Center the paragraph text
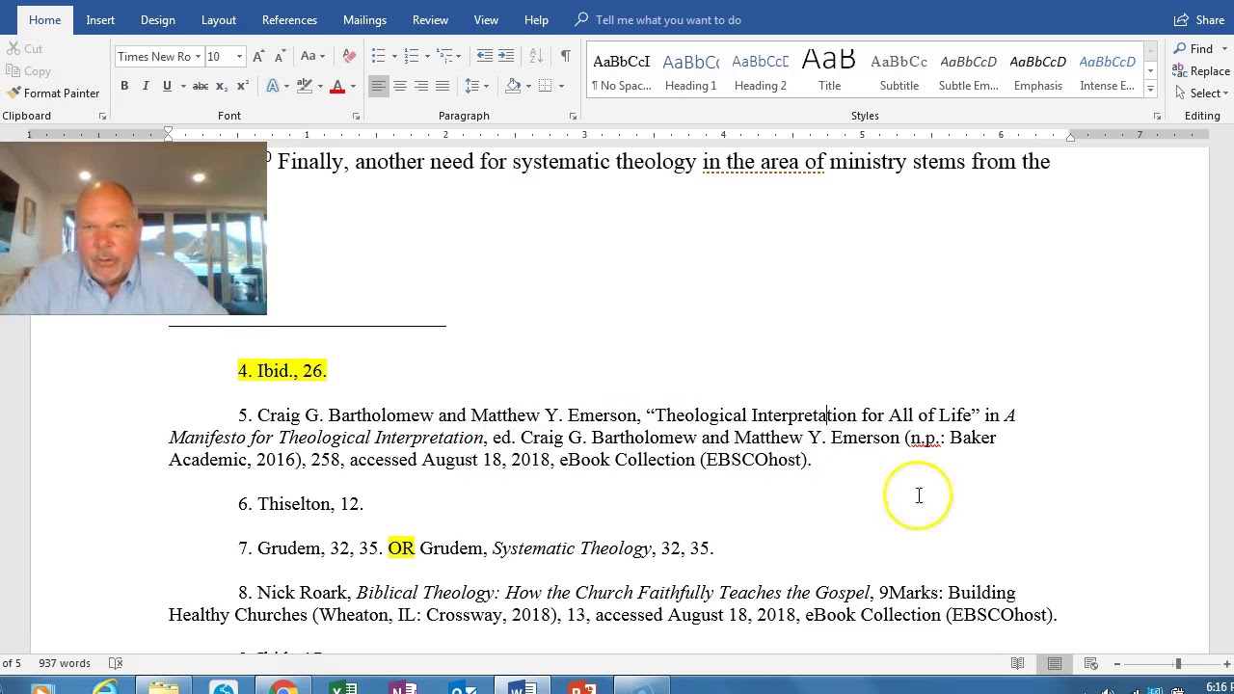Image resolution: width=1234 pixels, height=694 pixels. click(x=399, y=87)
